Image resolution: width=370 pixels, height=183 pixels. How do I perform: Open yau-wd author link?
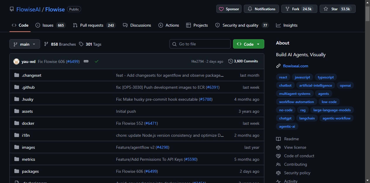click(x=28, y=61)
